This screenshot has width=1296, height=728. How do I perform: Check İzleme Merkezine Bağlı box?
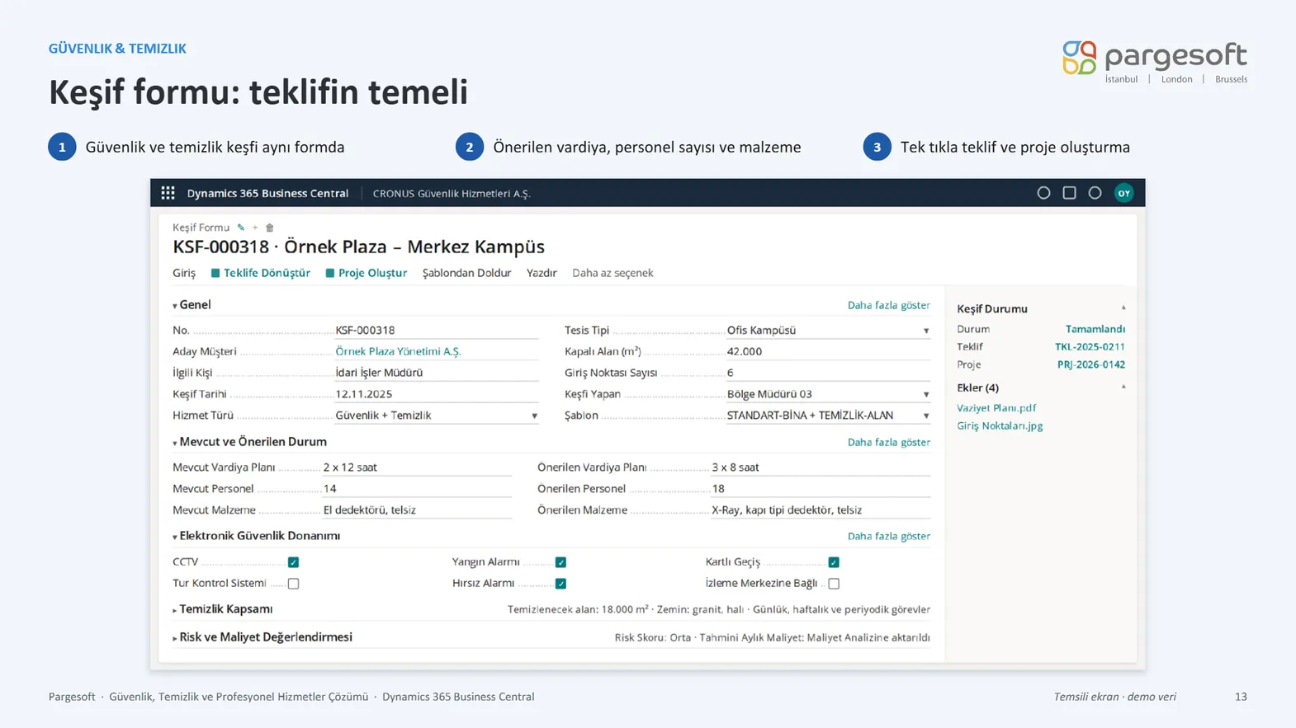coord(834,584)
